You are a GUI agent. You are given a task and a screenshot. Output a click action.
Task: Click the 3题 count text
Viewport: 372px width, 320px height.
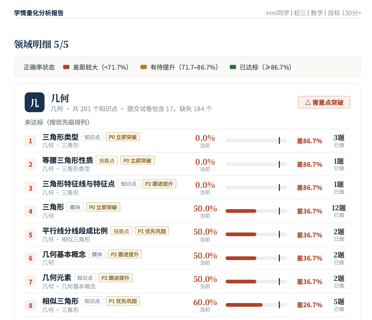pos(339,138)
